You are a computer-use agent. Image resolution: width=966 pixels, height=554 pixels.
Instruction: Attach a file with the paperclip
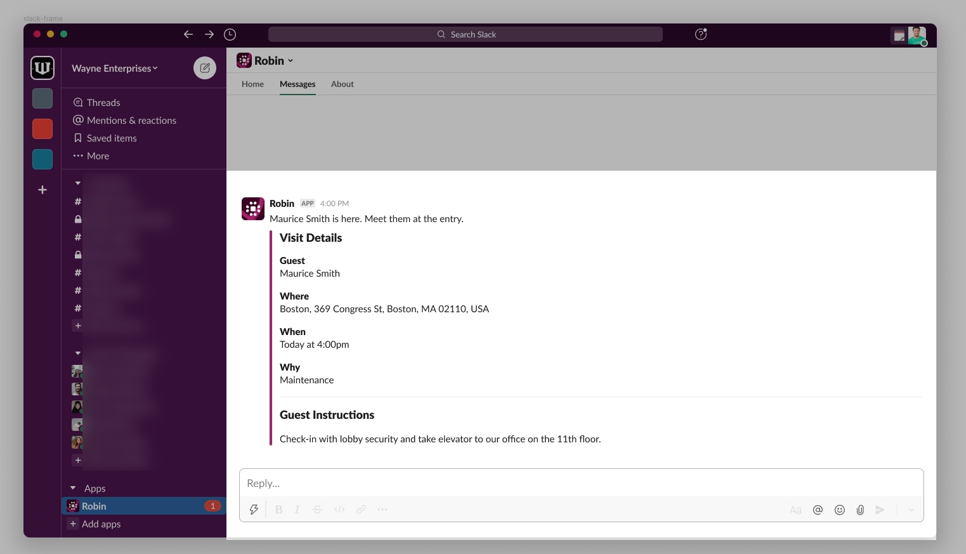click(x=860, y=510)
